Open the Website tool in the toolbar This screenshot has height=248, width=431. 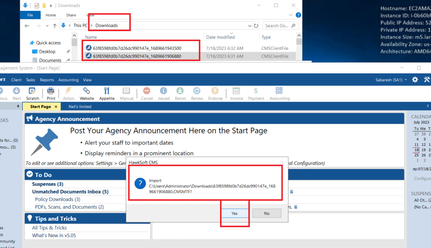87,93
